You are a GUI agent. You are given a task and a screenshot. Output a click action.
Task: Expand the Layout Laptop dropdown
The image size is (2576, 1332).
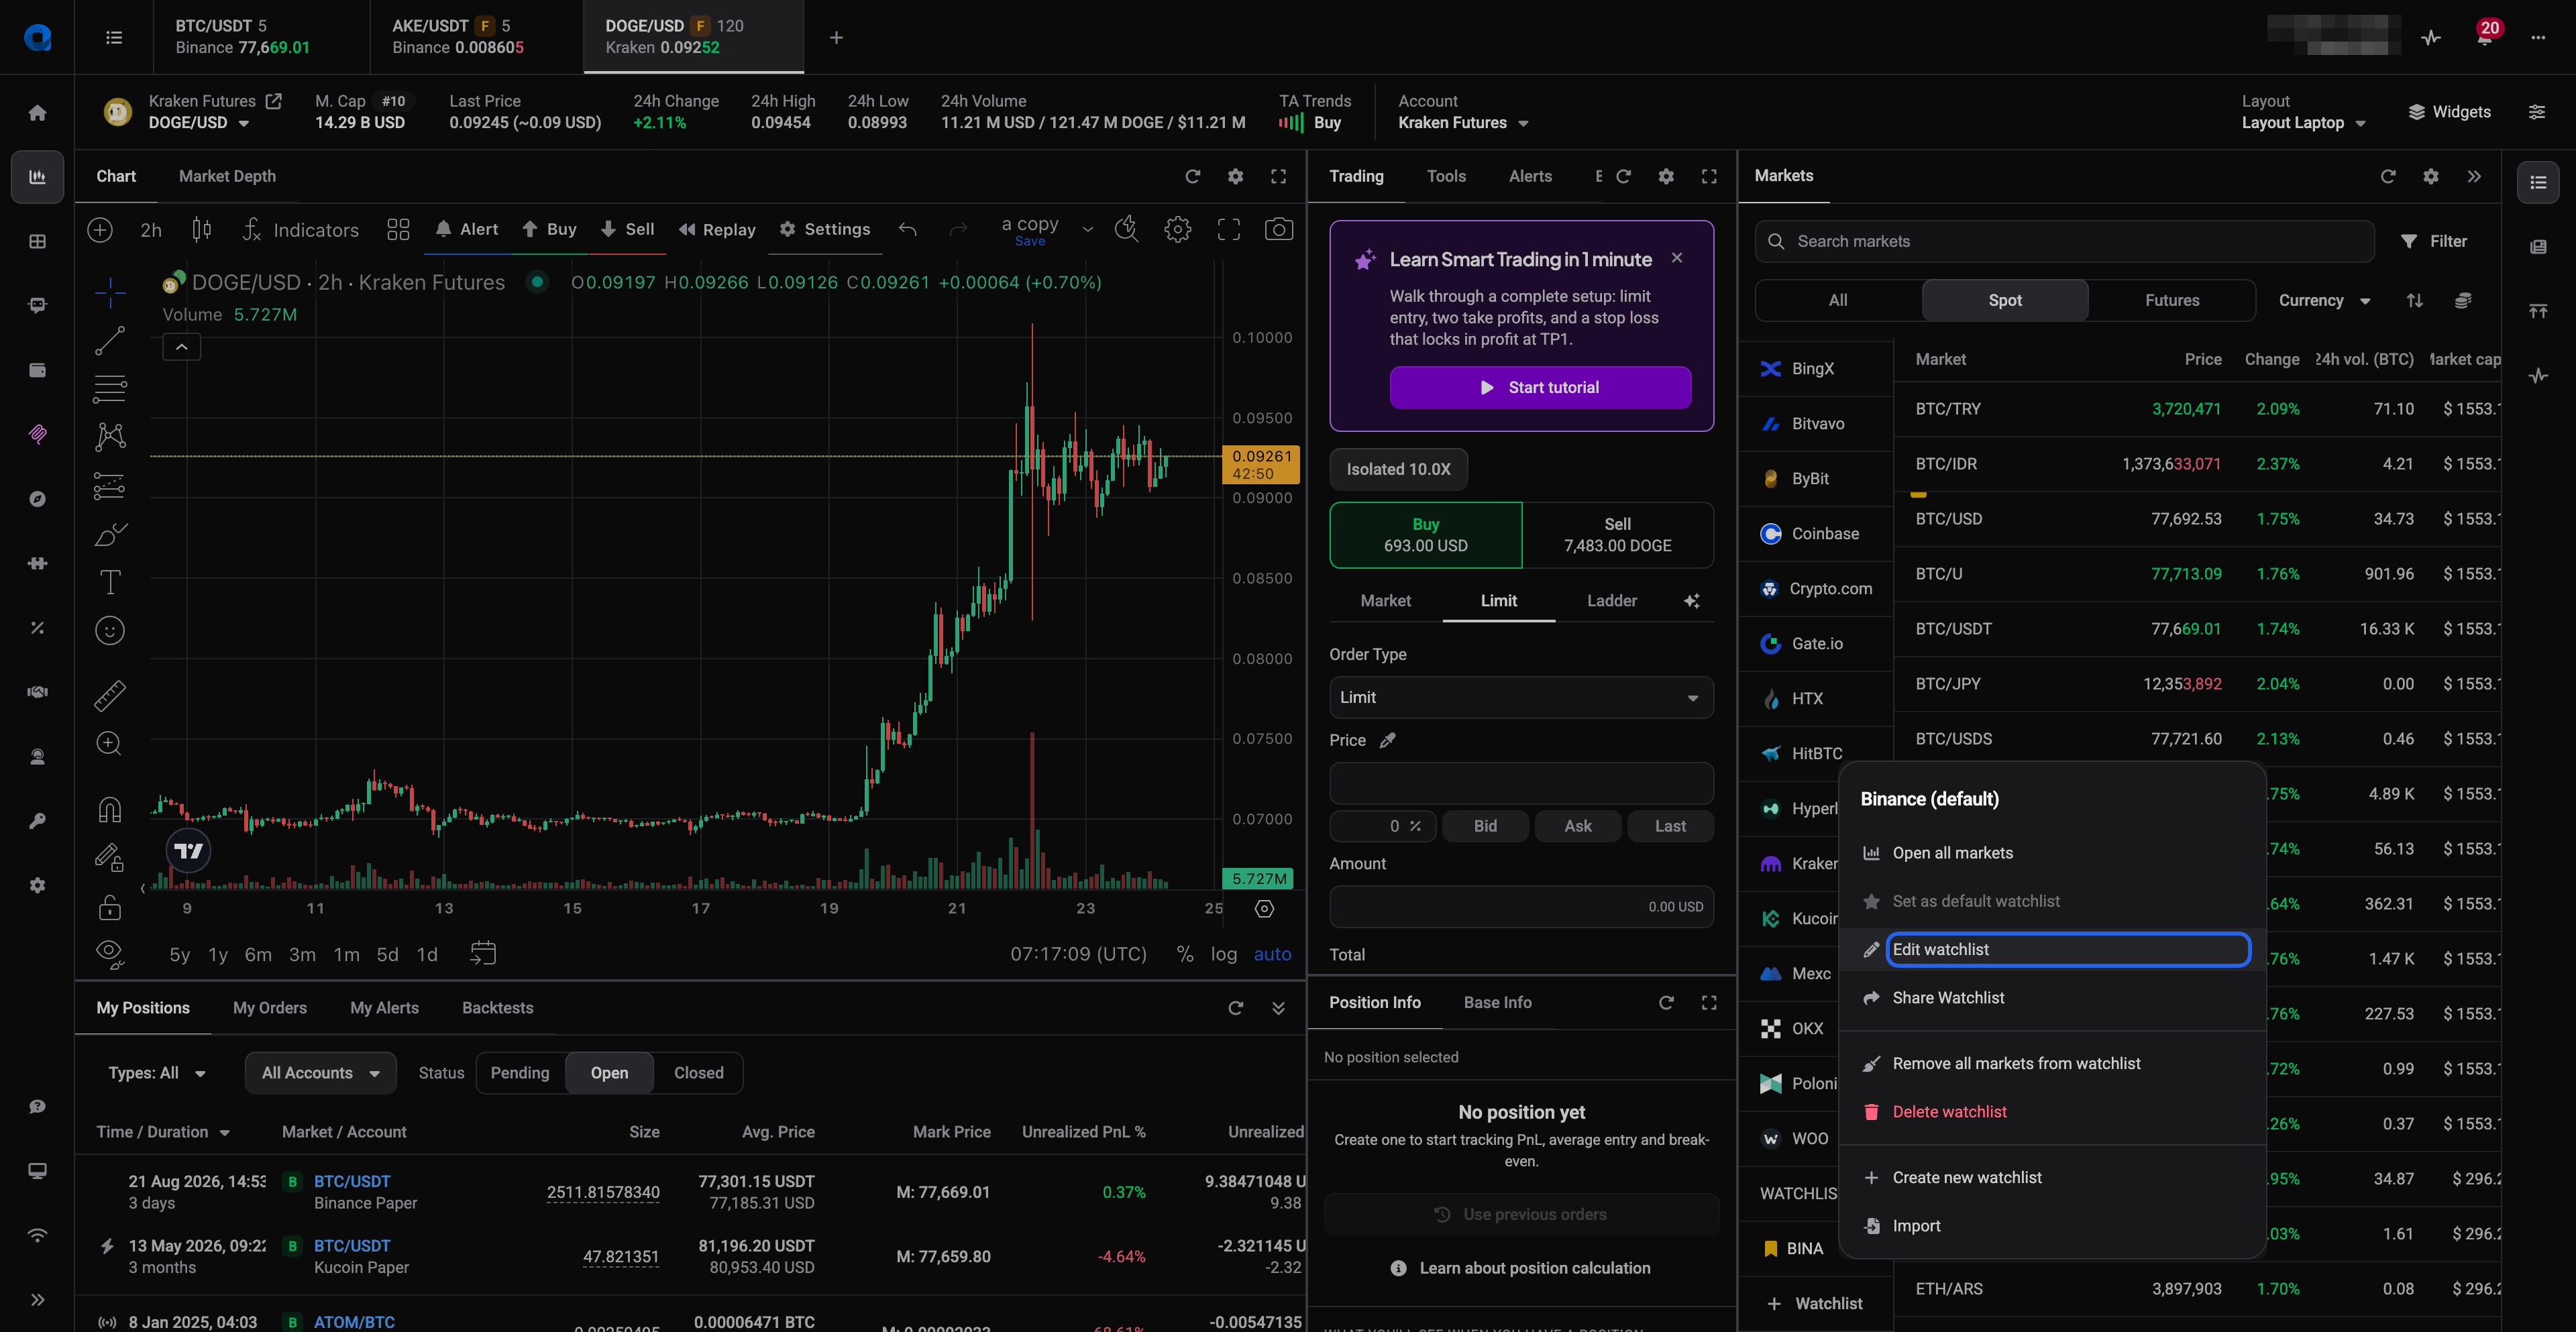tap(2303, 123)
